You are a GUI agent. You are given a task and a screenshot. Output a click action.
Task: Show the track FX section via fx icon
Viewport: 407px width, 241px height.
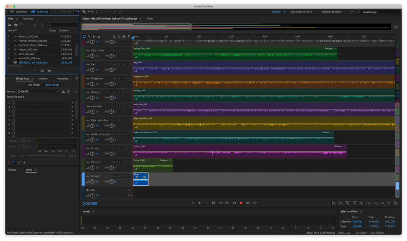pos(89,37)
